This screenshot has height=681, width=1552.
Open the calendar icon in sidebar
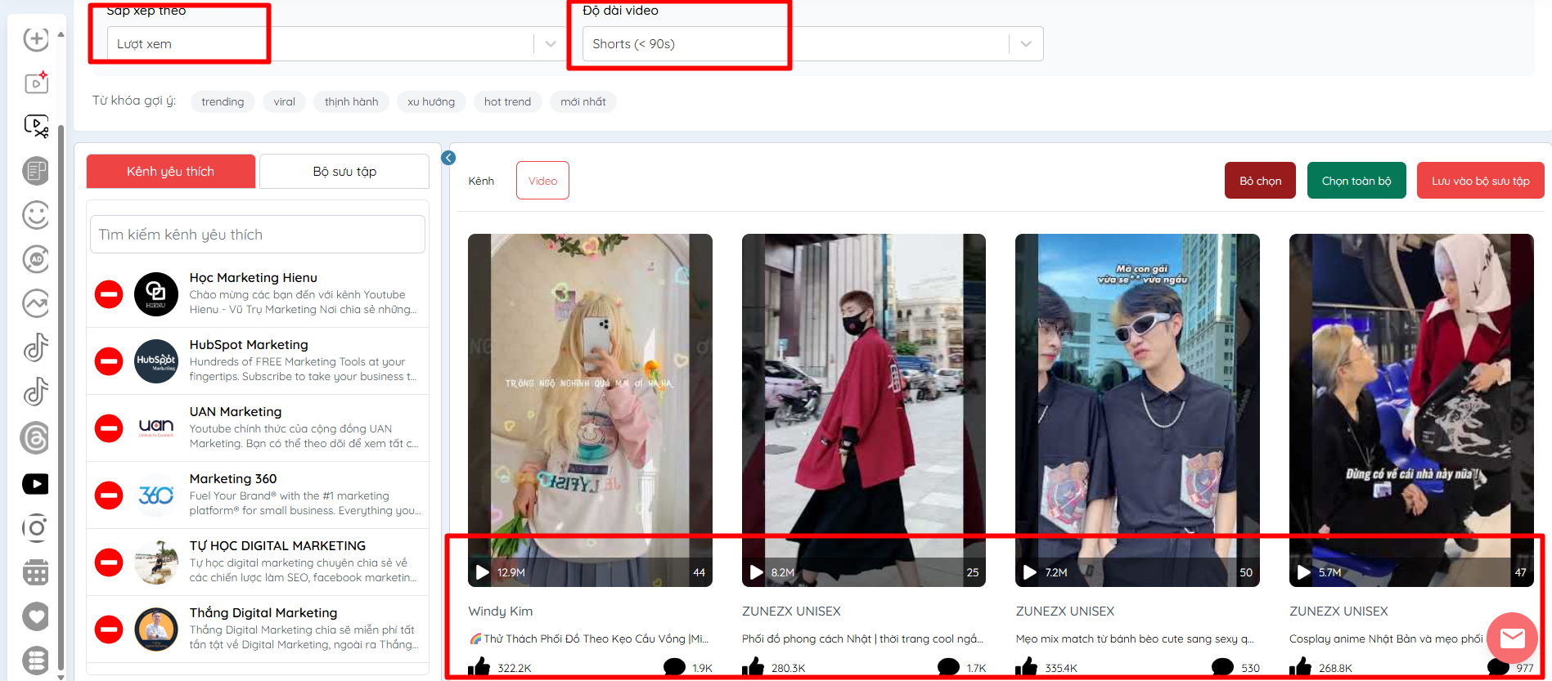(35, 572)
